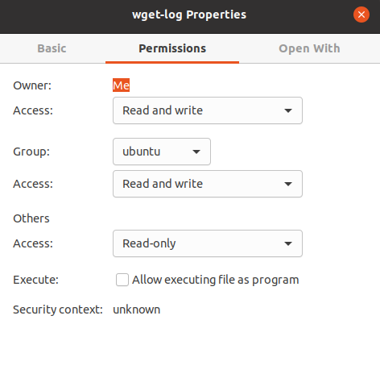Click the 'wget-log Properties' title bar
This screenshot has width=380, height=374.
[189, 15]
